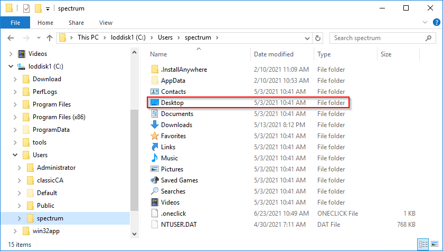Viewport: 443px width, 251px height.
Task: Switch to Large icons view
Action: click(x=436, y=245)
